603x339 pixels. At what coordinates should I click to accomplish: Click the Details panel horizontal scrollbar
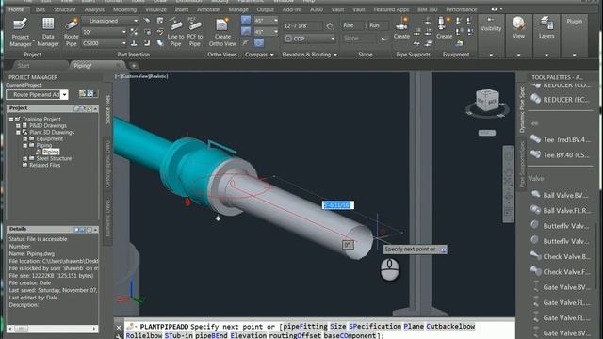click(x=52, y=329)
